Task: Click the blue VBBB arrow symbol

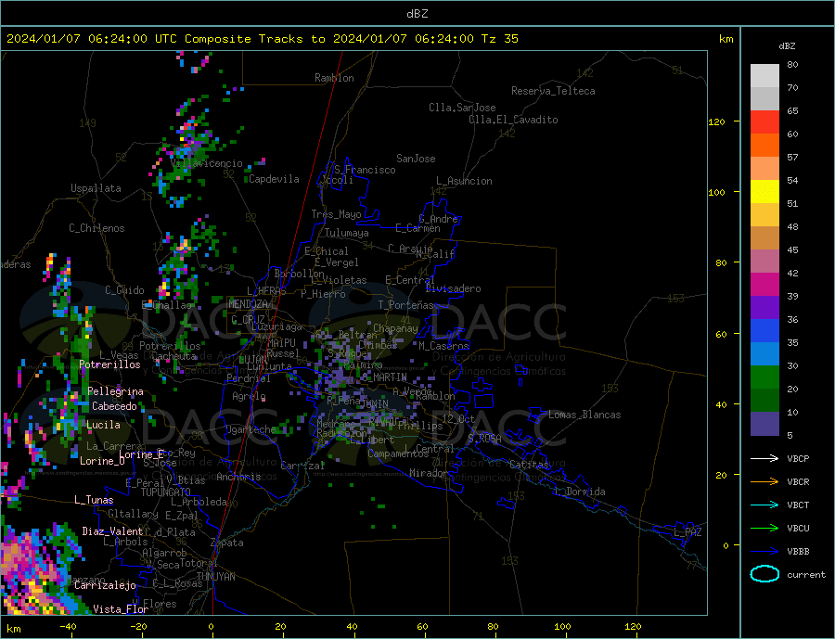Action: click(x=764, y=552)
